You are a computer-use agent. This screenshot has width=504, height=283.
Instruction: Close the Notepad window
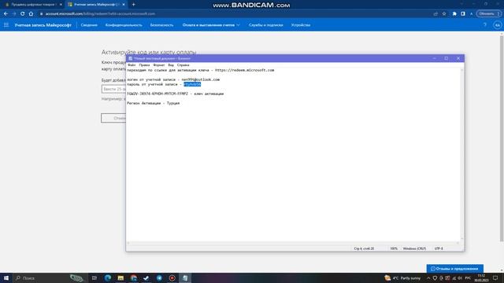coord(458,58)
